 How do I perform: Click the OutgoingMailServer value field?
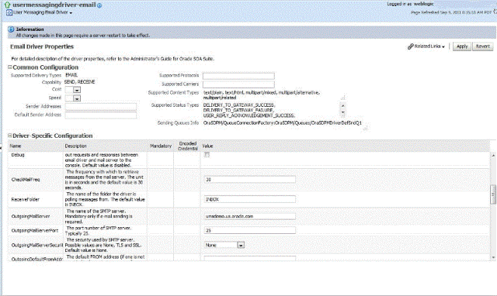[x=250, y=216]
